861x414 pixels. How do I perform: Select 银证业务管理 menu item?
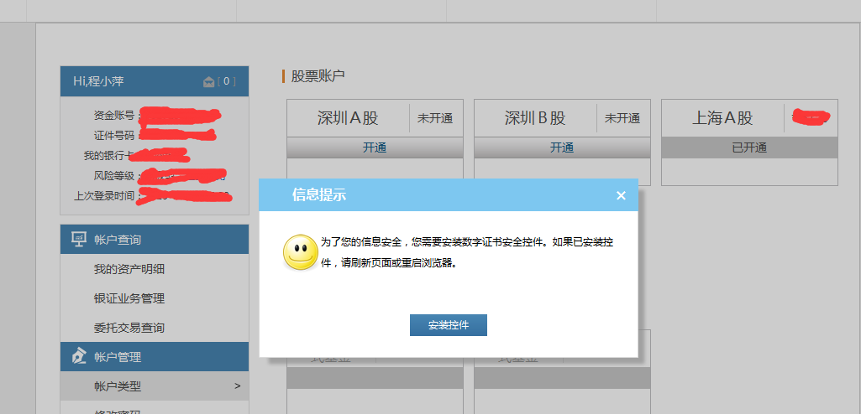click(129, 298)
